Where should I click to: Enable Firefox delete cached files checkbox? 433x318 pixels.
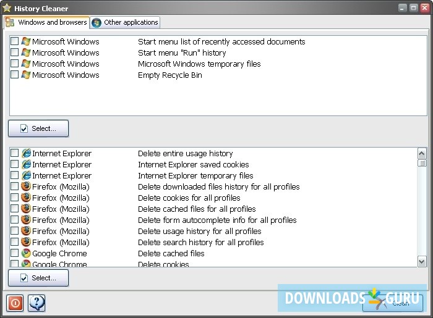pyautogui.click(x=14, y=209)
